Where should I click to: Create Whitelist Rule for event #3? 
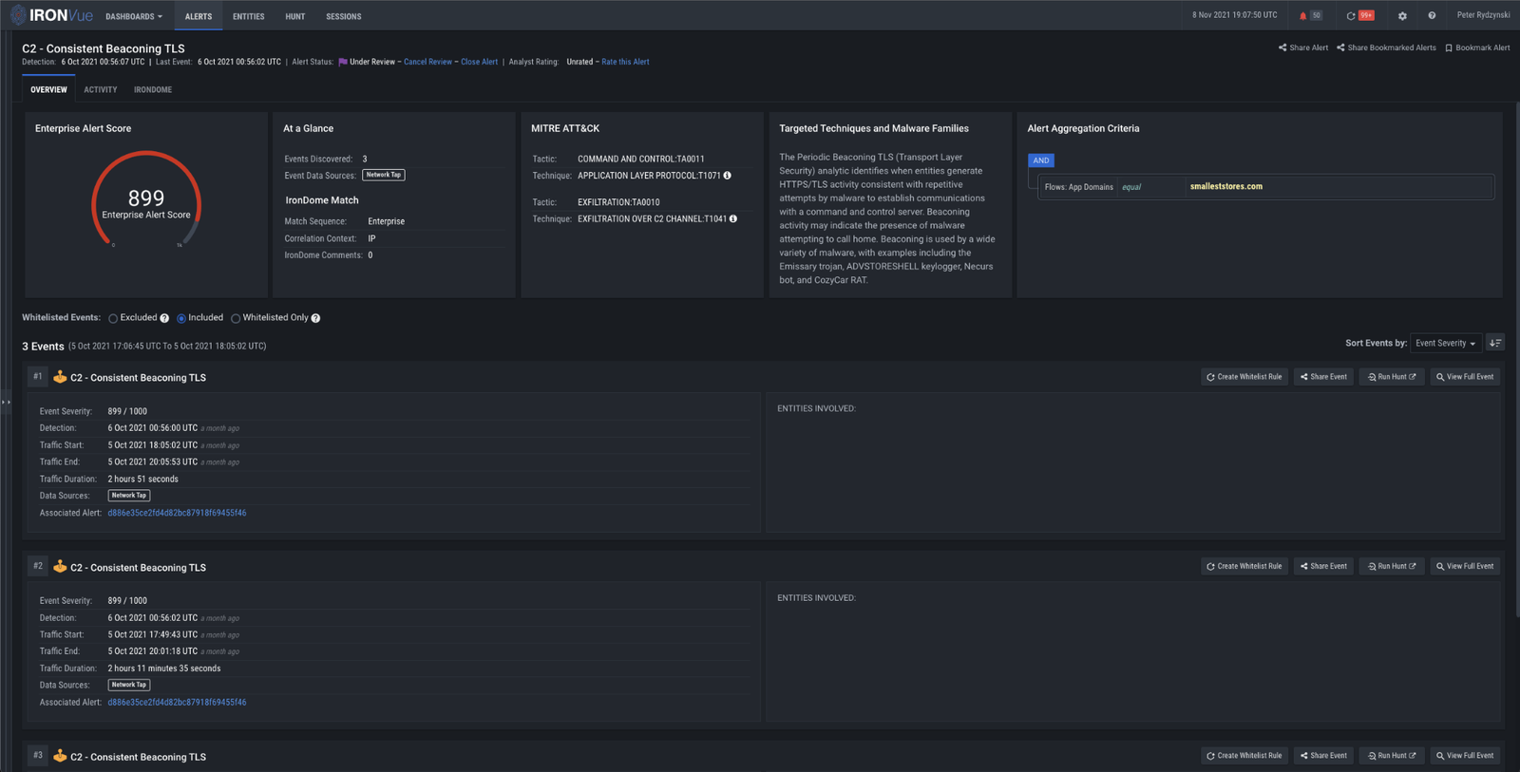(x=1244, y=756)
